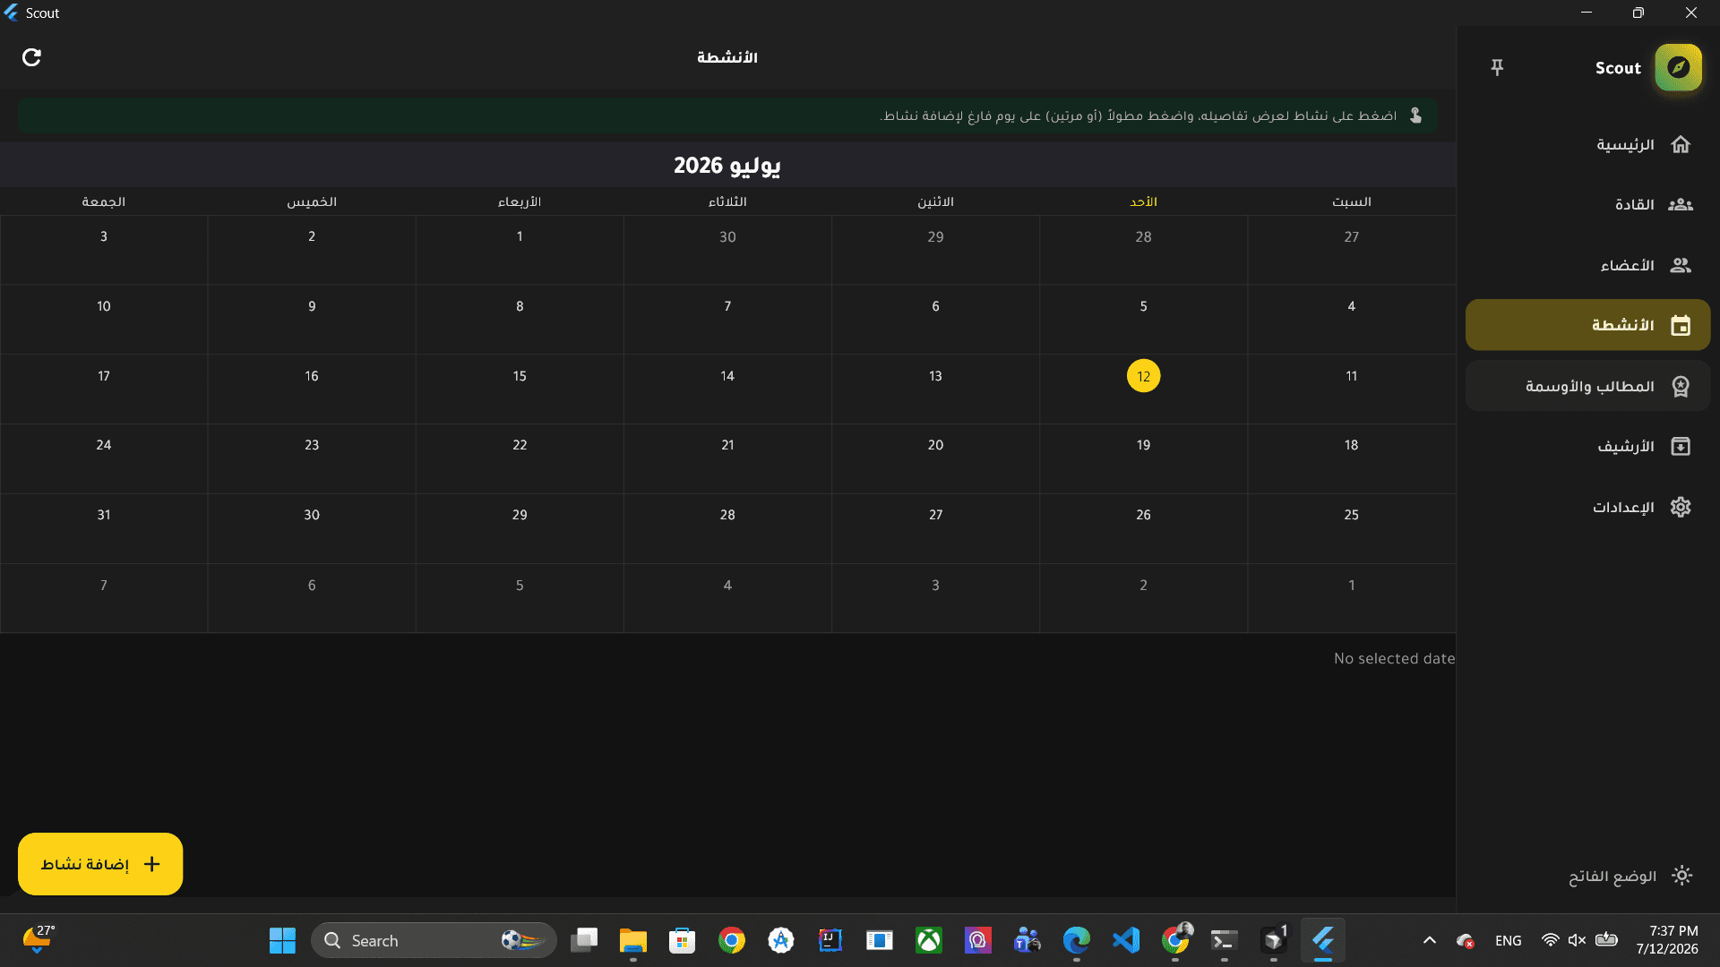Select the الأنشطة activities menu item
The height and width of the screenshot is (967, 1720).
(x=1587, y=325)
